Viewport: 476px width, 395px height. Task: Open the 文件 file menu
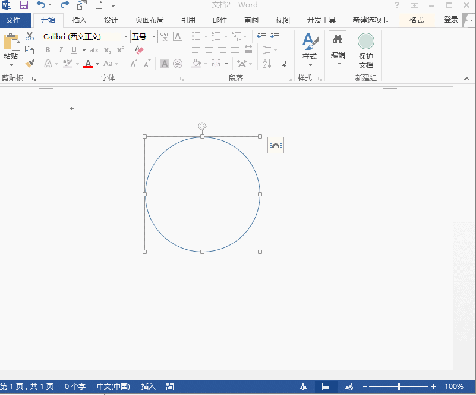click(x=13, y=20)
